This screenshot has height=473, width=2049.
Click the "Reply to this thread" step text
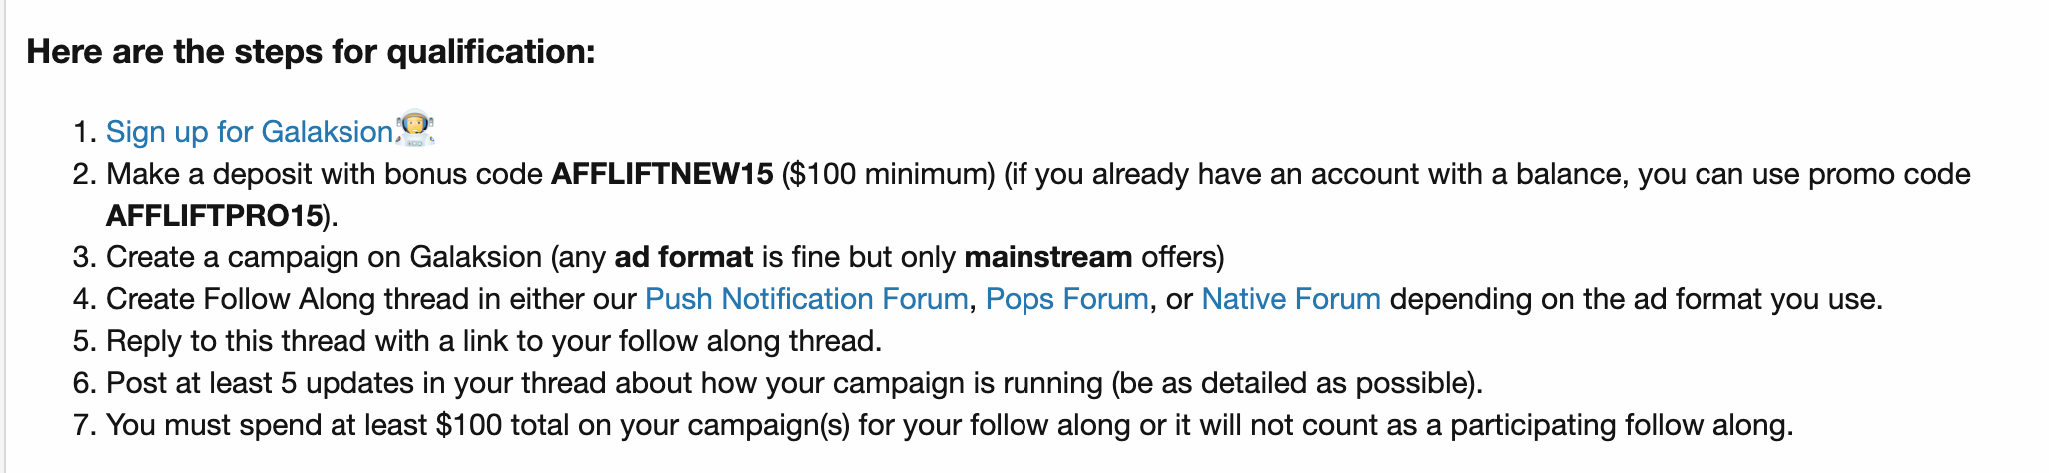pos(244,341)
